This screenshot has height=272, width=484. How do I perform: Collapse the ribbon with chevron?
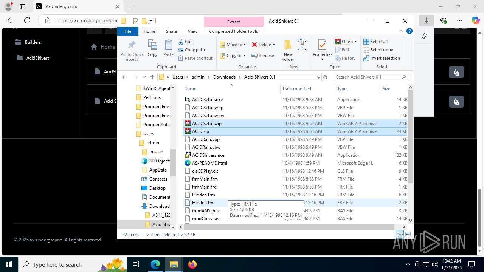click(x=401, y=31)
